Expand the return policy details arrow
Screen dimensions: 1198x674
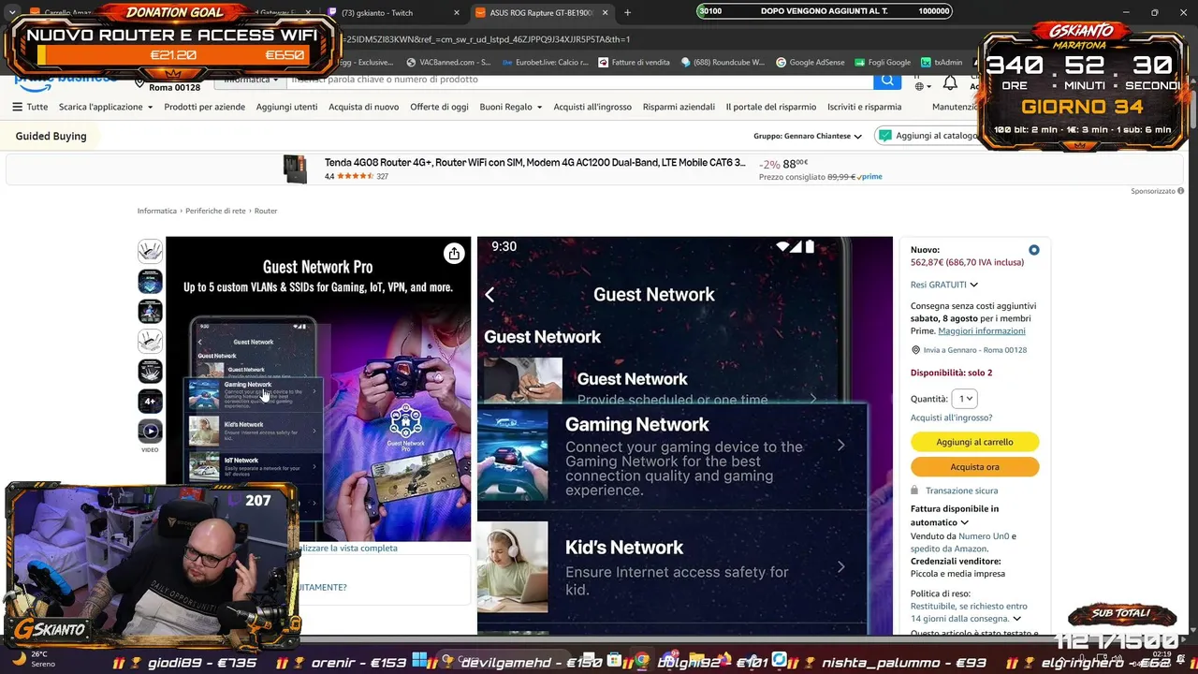[x=1016, y=619]
